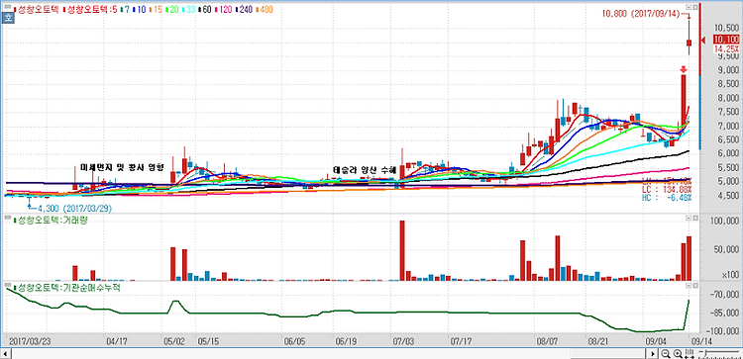
Task: Maximize the 기관순매수누적 pane
Action: 695,286
